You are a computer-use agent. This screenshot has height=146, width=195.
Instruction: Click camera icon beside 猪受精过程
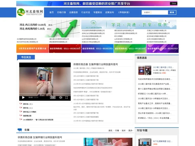21,115
